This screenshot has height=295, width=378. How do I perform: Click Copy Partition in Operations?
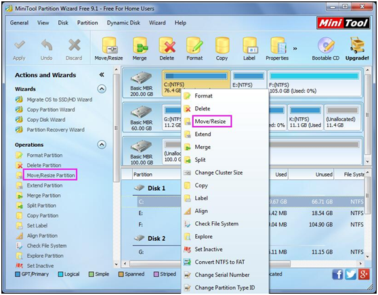pyautogui.click(x=43, y=216)
